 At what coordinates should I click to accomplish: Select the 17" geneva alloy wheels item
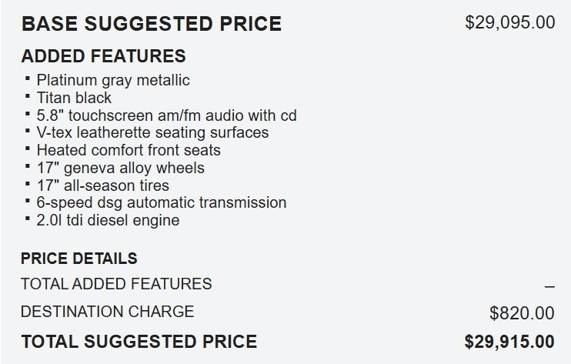[120, 168]
